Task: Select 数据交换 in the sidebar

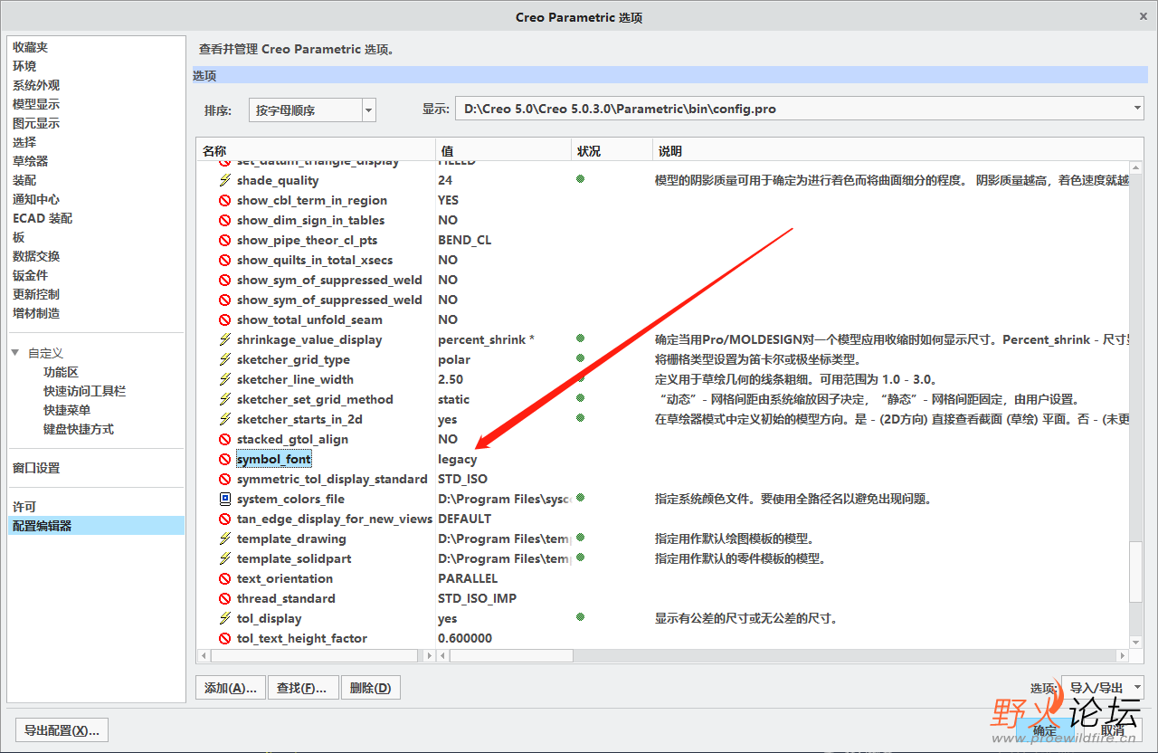Action: pyautogui.click(x=36, y=256)
